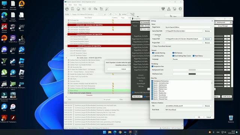Screen dimensions: 240x135
Task: Select the Discord desktop icon
Action: [4, 51]
